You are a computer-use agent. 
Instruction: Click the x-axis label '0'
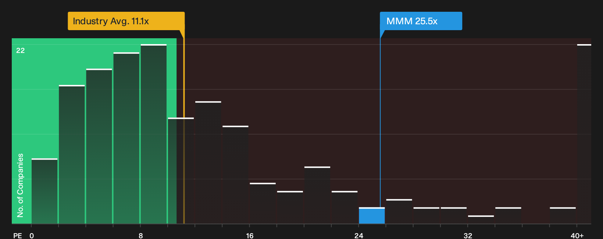click(32, 236)
